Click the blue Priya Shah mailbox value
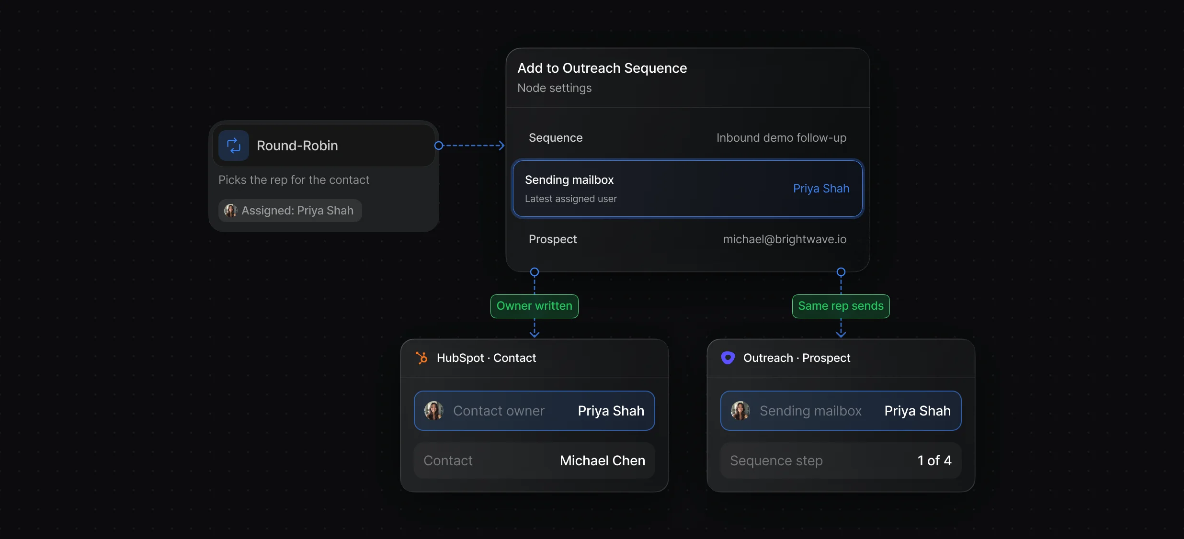 [x=821, y=189]
